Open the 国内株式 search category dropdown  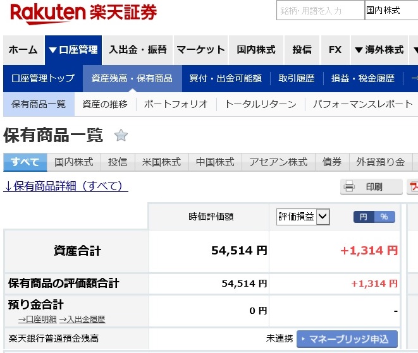click(x=391, y=10)
